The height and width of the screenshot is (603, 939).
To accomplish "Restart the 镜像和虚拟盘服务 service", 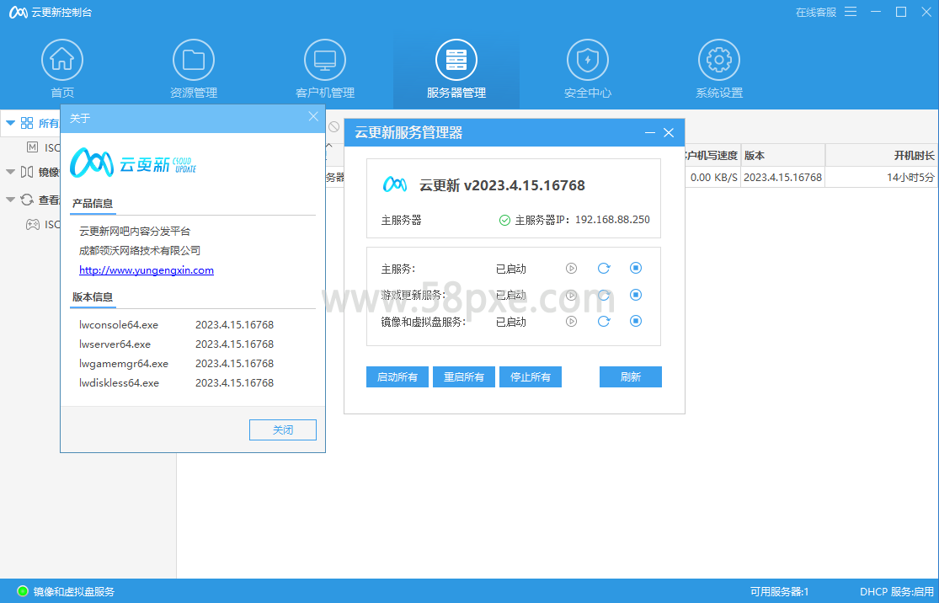I will click(x=604, y=322).
